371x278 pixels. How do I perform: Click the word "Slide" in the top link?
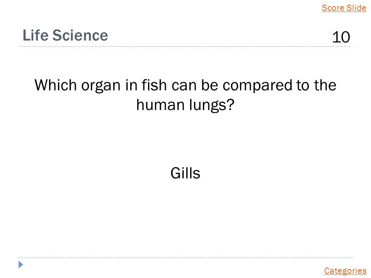tap(357, 8)
